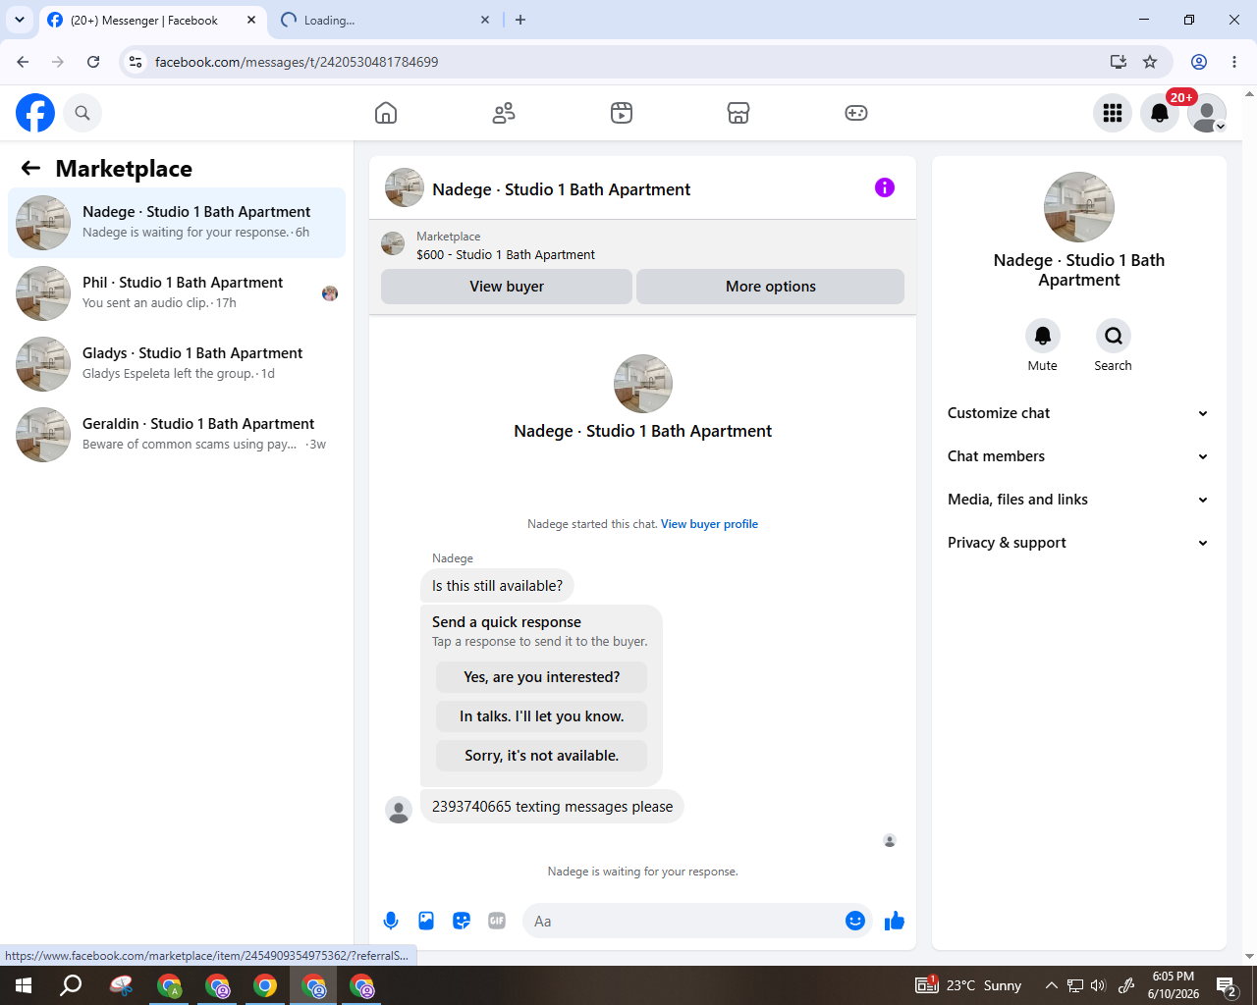The width and height of the screenshot is (1257, 1005).
Task: Send a thumbs-up like
Action: pos(895,921)
